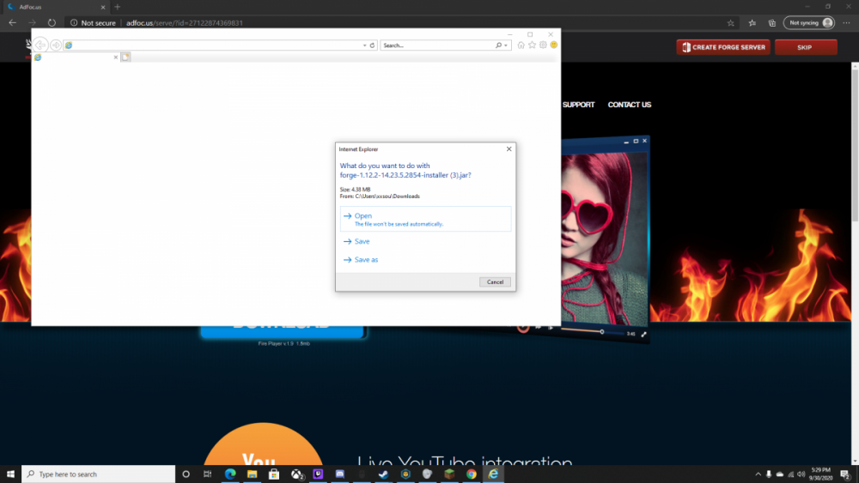The image size is (859, 483).
Task: Click Open in the download dialog
Action: pyautogui.click(x=363, y=216)
